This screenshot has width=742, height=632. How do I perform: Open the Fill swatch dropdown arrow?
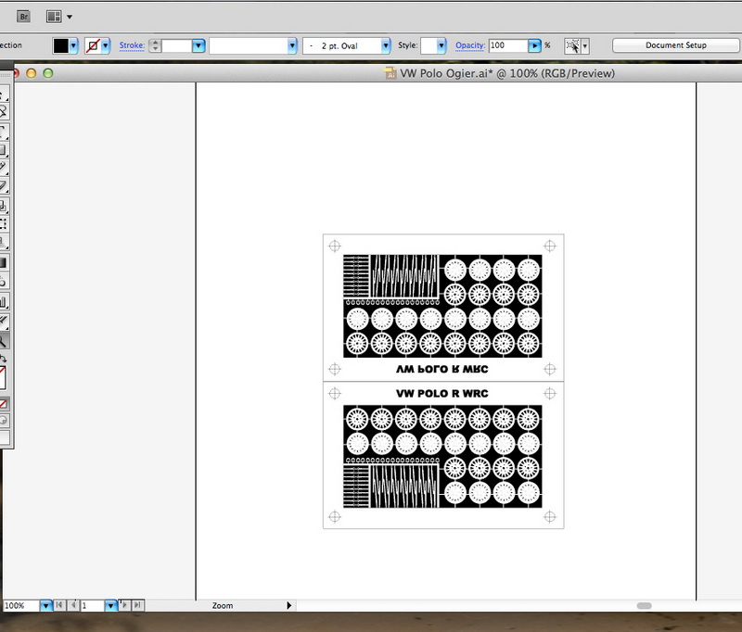(73, 45)
